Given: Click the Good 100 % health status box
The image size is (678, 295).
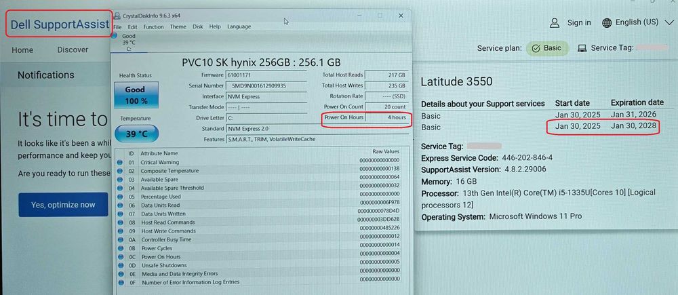Looking at the screenshot, I should 136,95.
